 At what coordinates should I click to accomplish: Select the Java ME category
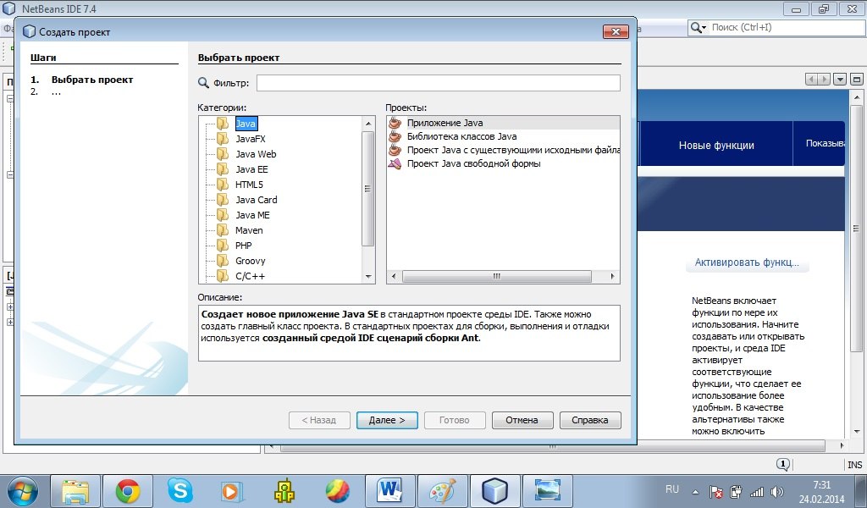(252, 215)
